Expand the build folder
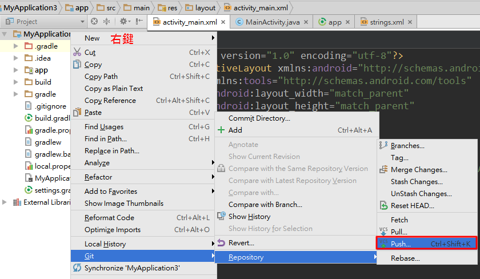Screen dimensions: 480x279 15,82
